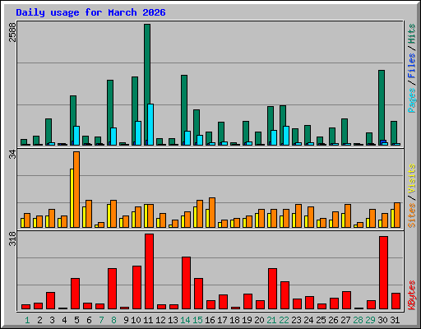Click the orange Visits bar for day 5
Viewport: 421px width, 329px height.
tap(76, 189)
